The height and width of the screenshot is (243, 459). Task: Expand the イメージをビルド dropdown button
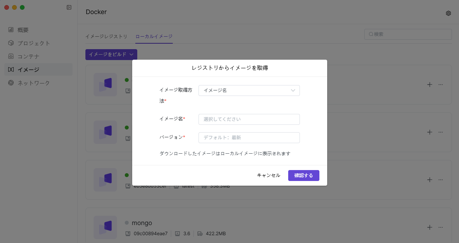(111, 55)
